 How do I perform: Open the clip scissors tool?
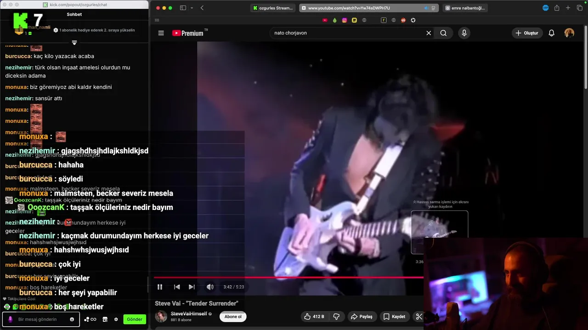(x=418, y=317)
